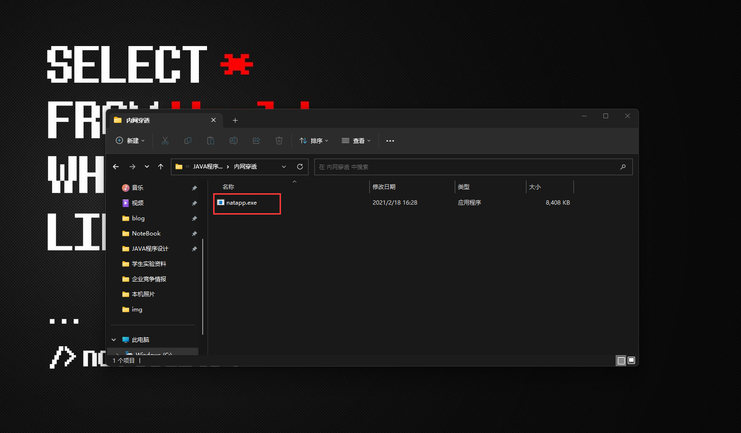The image size is (741, 433).
Task: Open the 排序 (Sort) dropdown menu
Action: tap(314, 141)
